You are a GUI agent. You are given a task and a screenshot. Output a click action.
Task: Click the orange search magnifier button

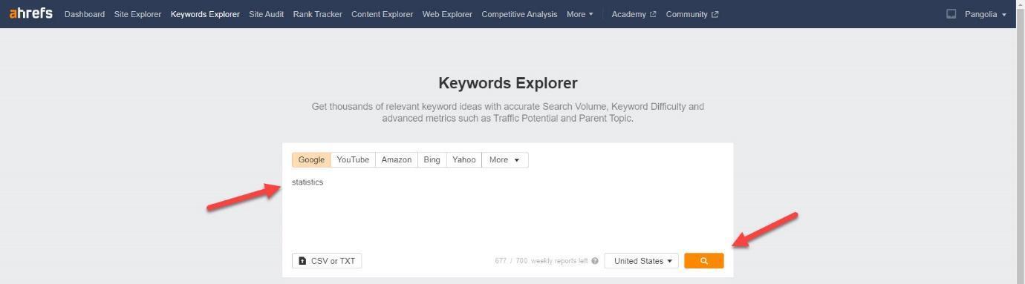(x=703, y=261)
